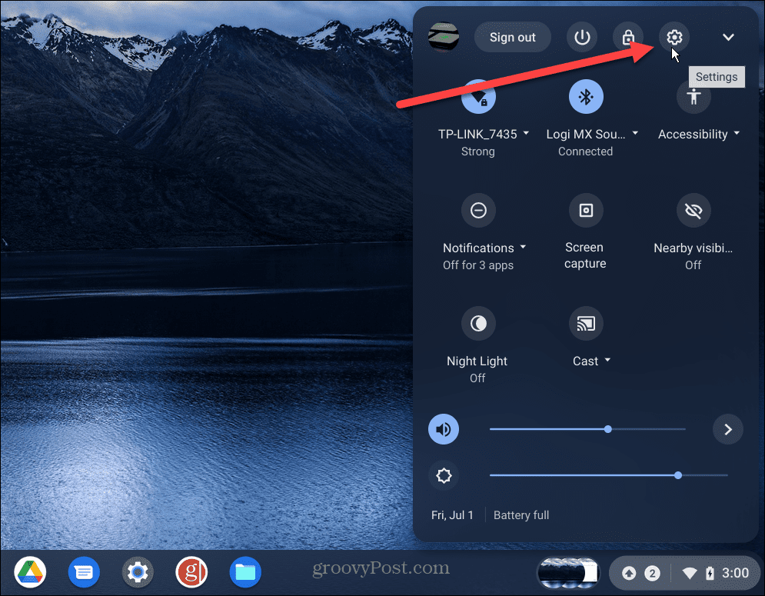The height and width of the screenshot is (596, 765).
Task: Click the 'Screen capture' label
Action: (585, 255)
